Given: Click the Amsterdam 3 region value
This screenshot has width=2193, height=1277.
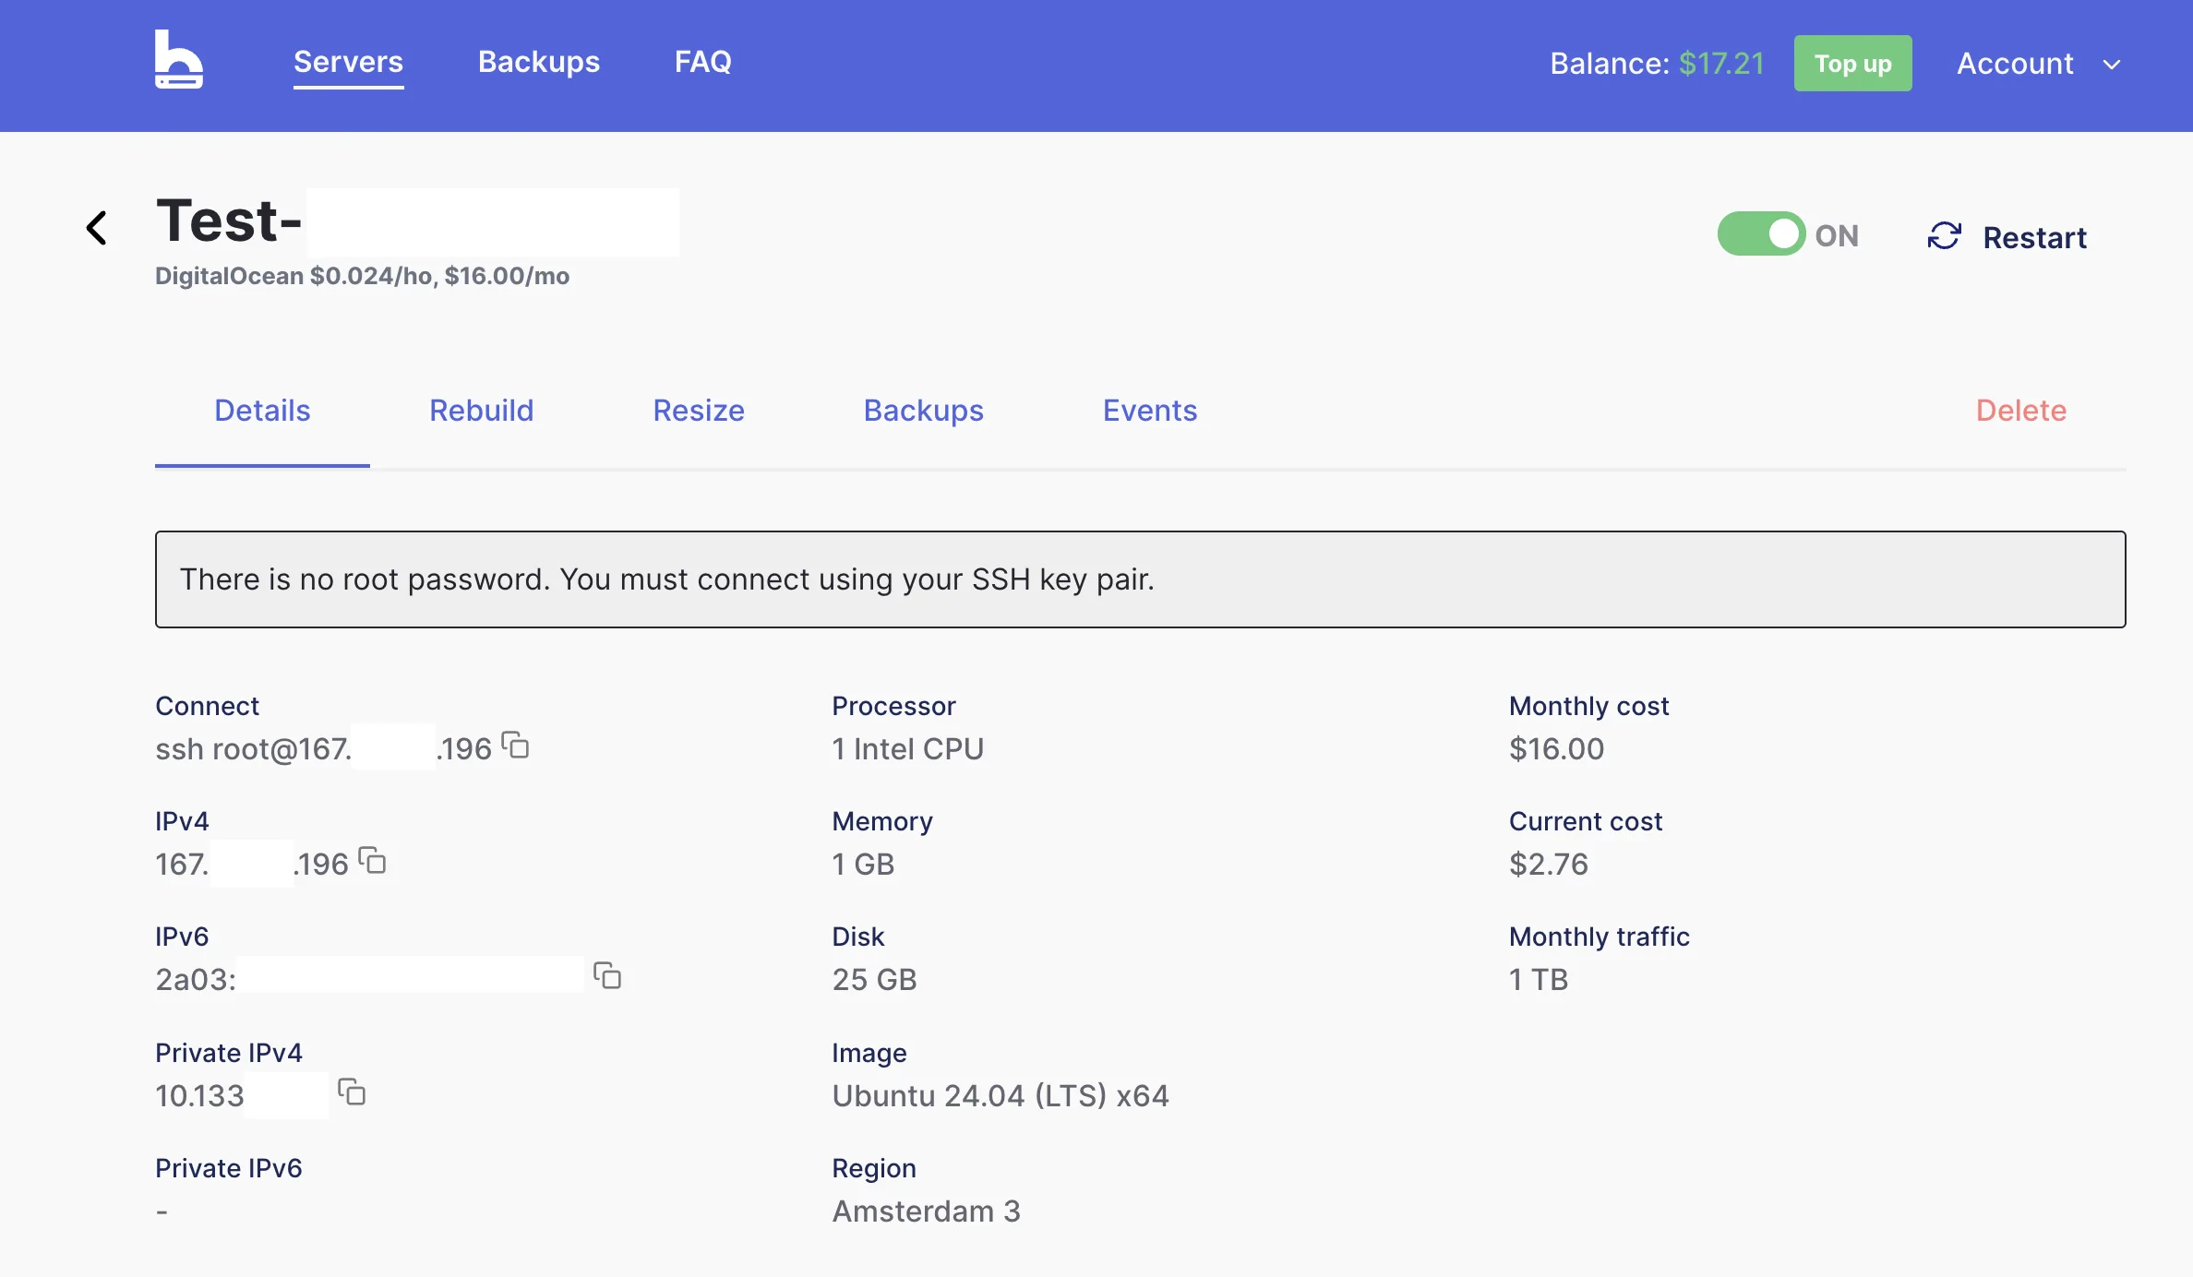Looking at the screenshot, I should 927,1211.
